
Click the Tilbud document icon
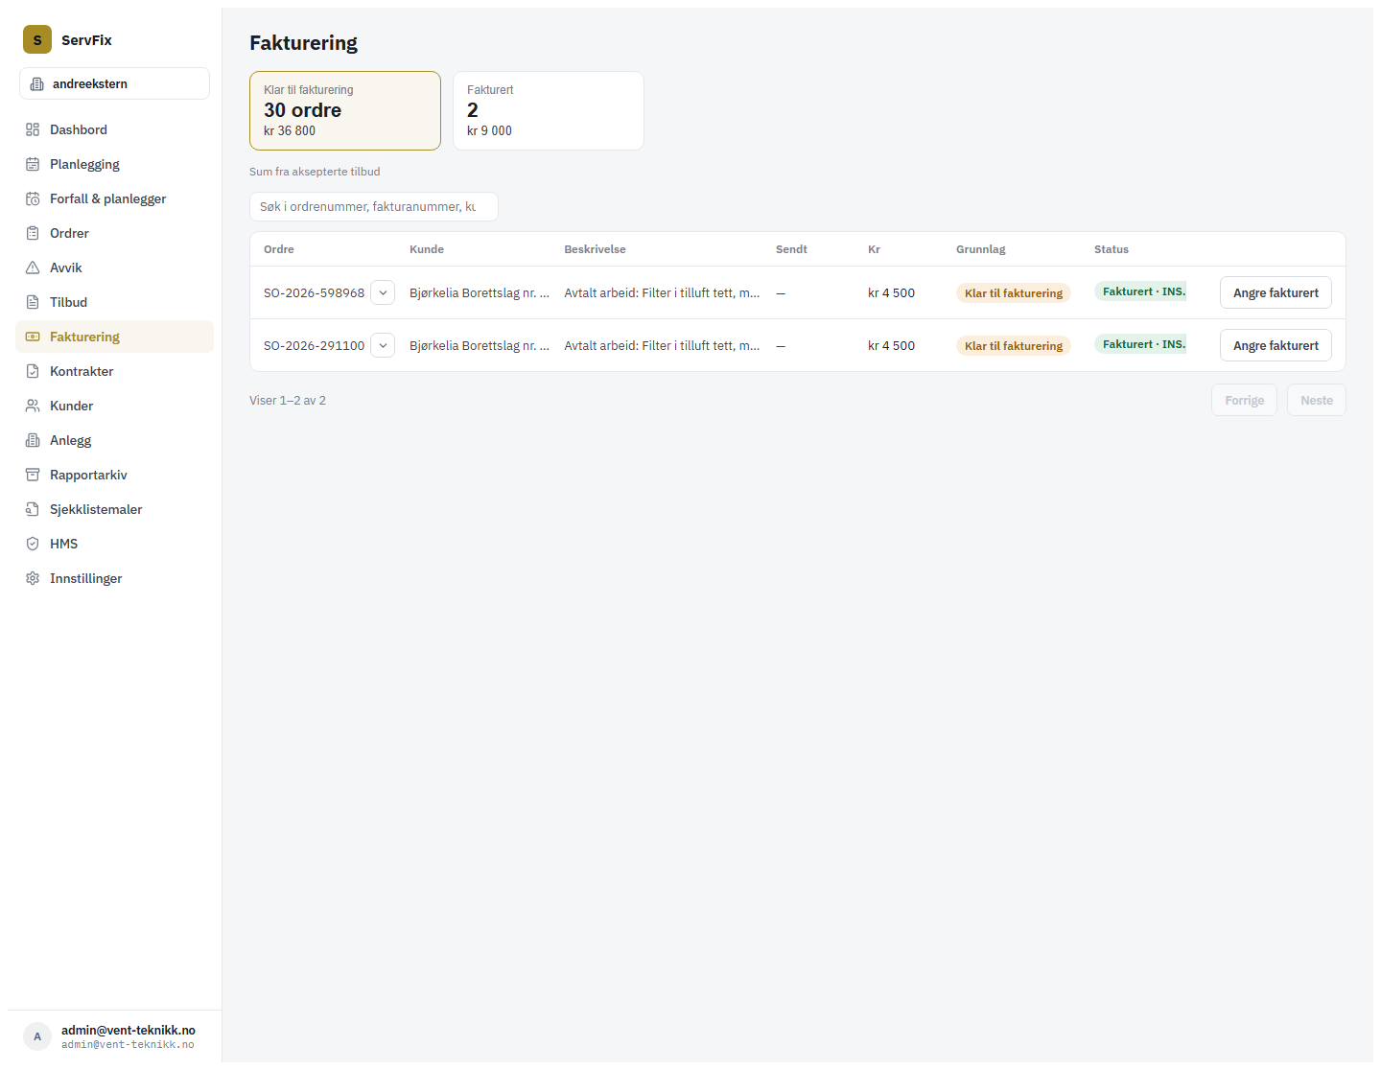33,302
